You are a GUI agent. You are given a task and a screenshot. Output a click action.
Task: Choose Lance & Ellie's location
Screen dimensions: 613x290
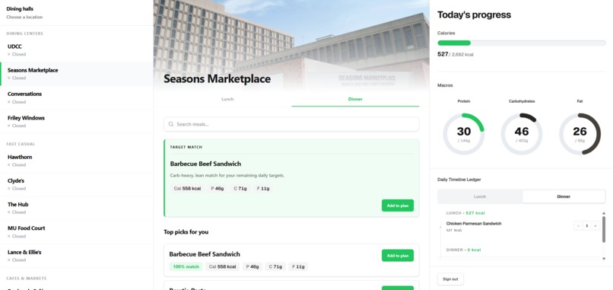(77, 256)
